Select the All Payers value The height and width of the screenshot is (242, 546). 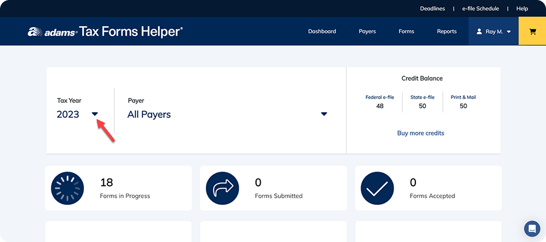pos(149,114)
